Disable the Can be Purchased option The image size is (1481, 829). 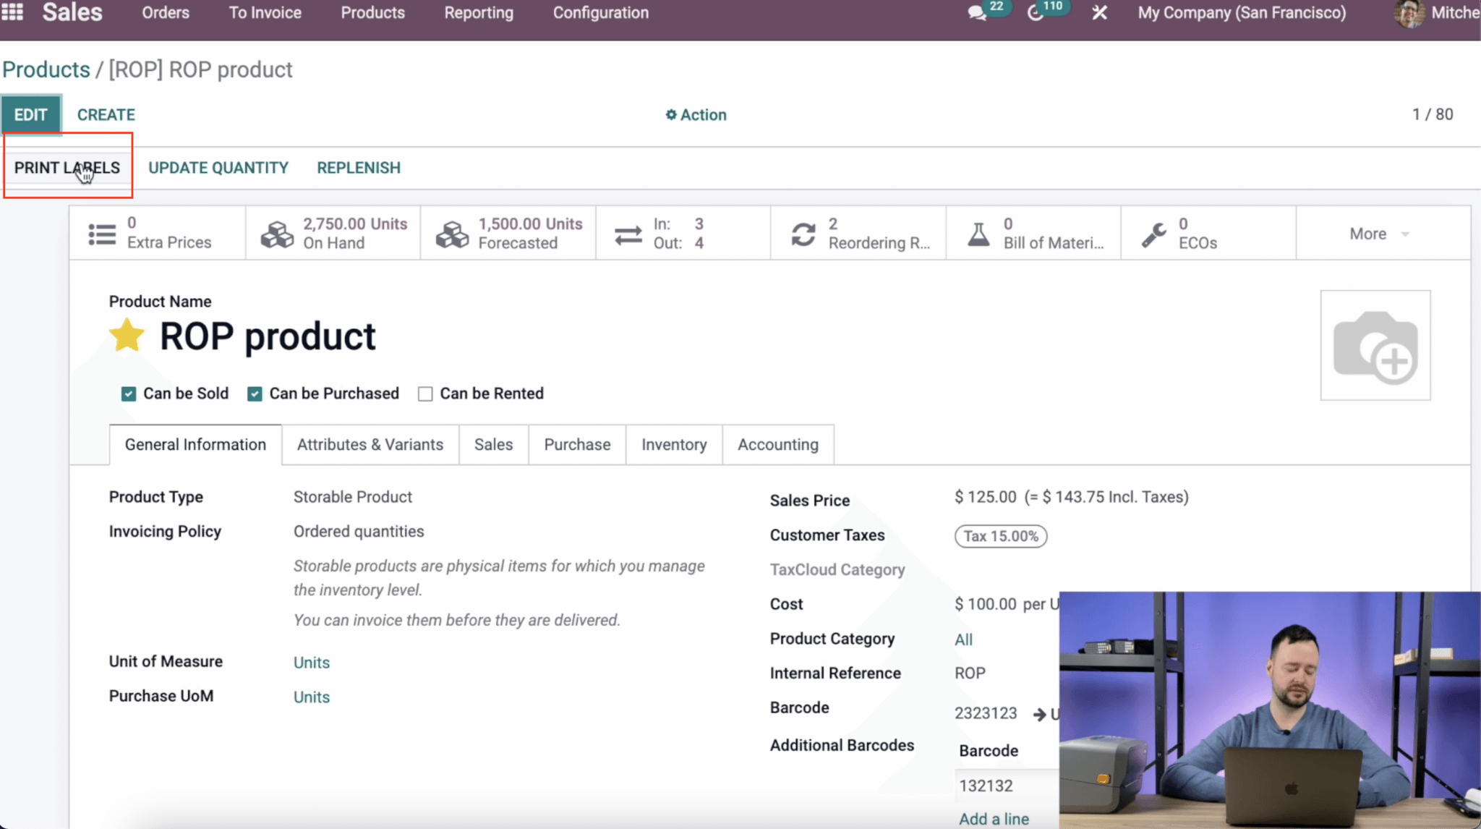(254, 393)
